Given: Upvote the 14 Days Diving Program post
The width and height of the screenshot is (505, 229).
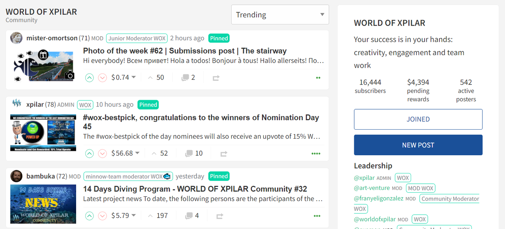Looking at the screenshot, I should point(90,216).
